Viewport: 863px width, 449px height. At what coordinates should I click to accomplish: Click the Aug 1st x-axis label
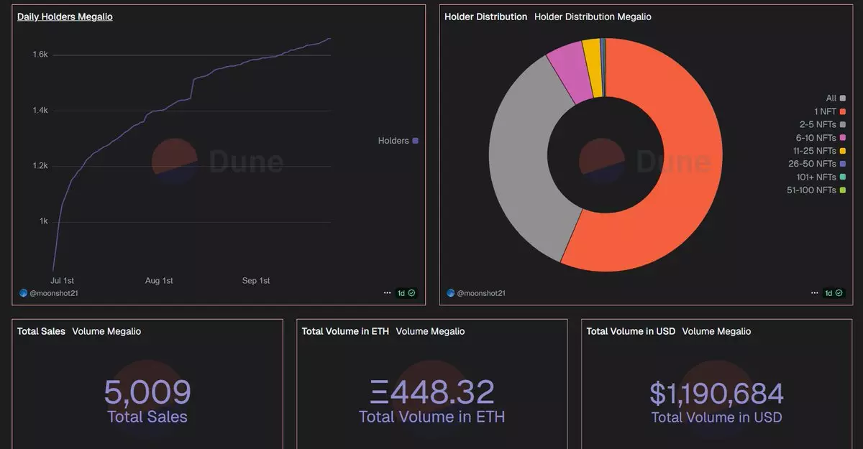tap(159, 280)
